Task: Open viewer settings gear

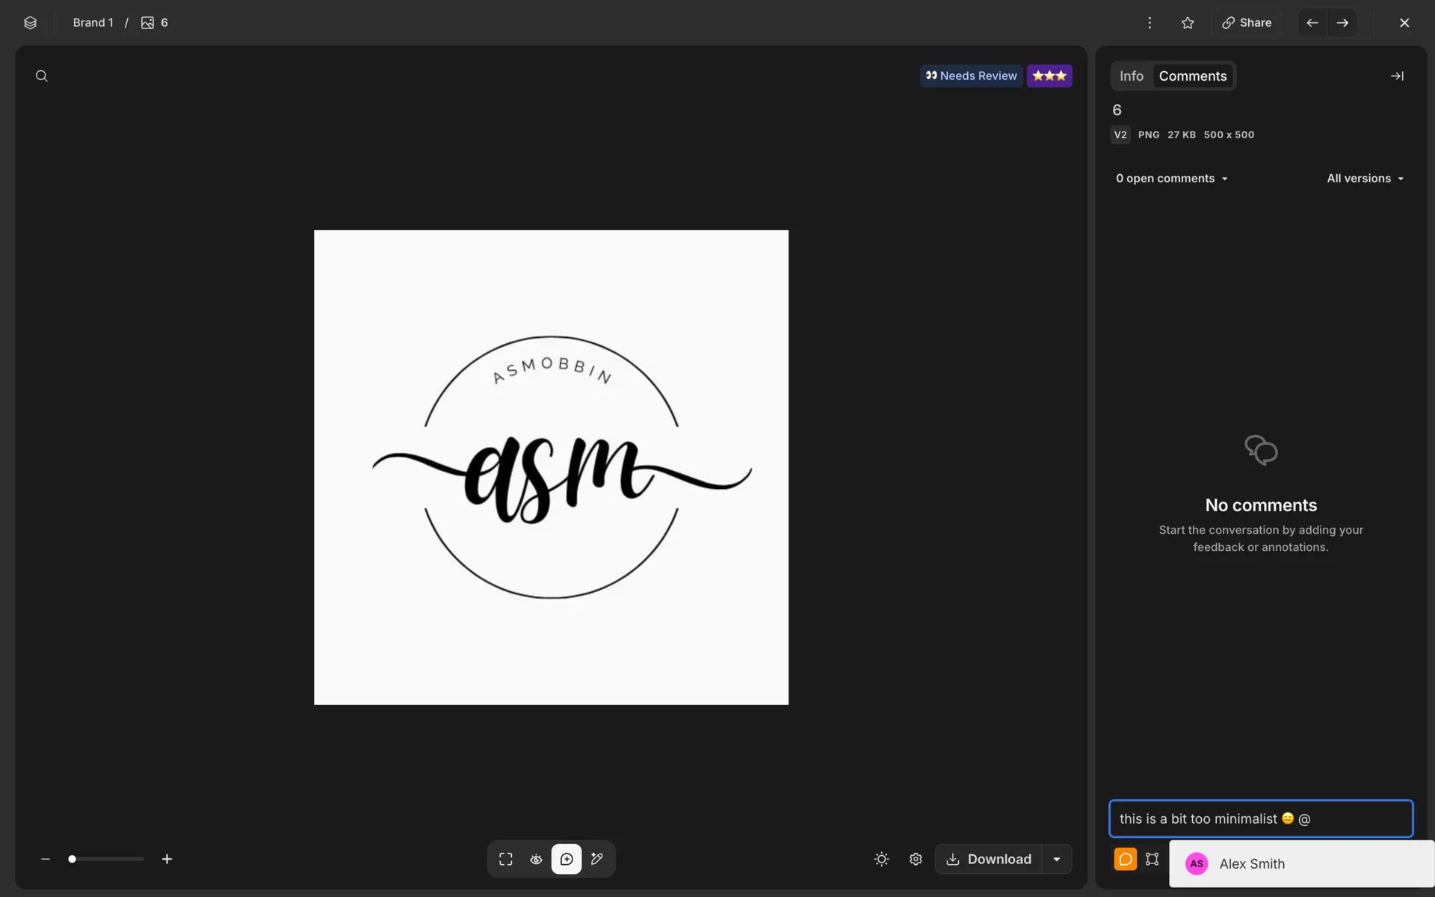Action: (x=916, y=859)
